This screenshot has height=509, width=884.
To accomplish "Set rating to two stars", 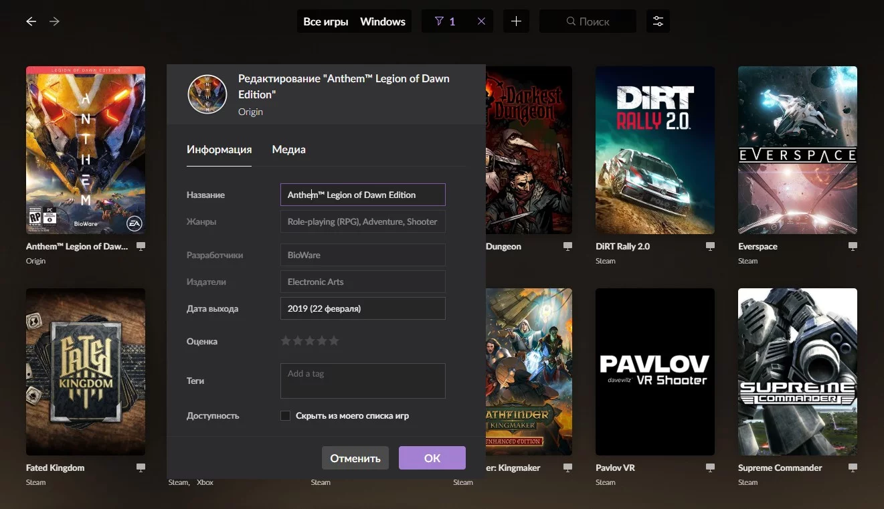I will click(x=298, y=341).
